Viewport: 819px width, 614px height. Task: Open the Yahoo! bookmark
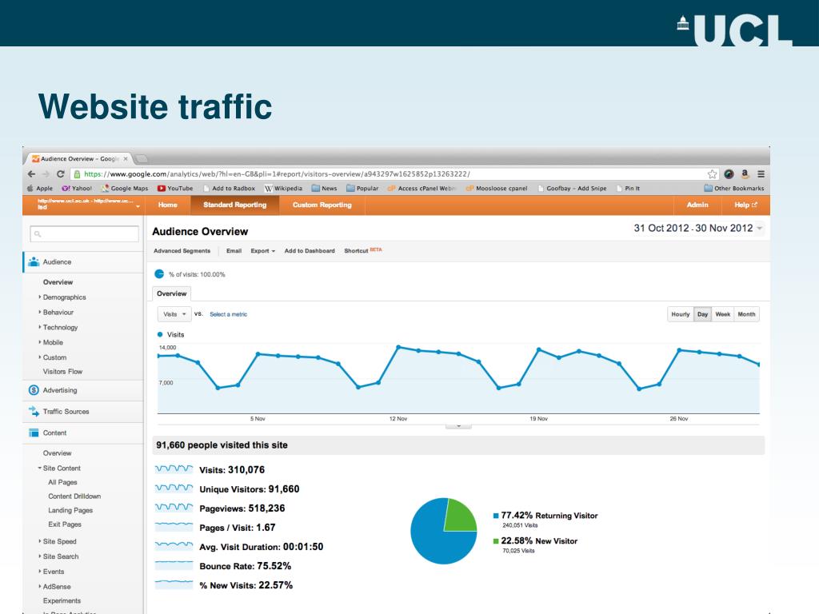tap(77, 189)
